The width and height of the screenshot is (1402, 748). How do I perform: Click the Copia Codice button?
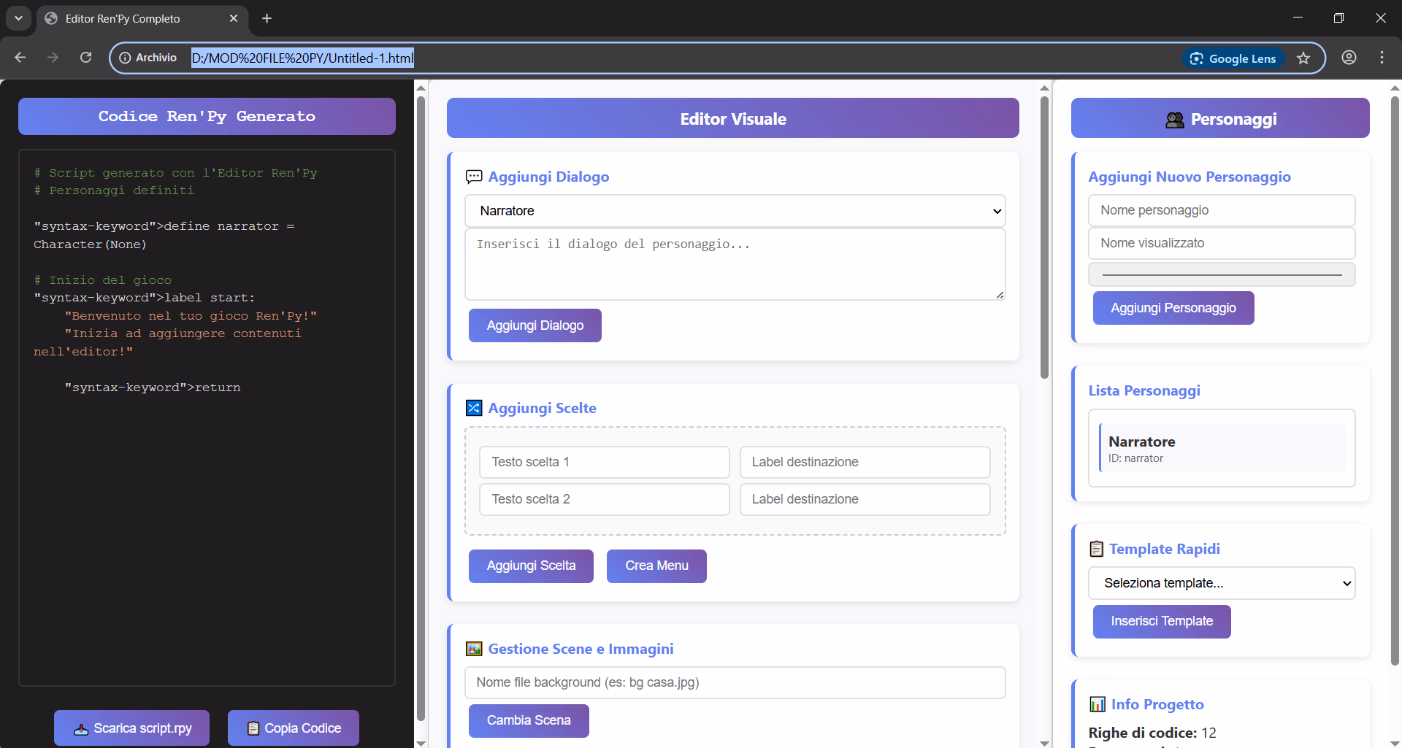point(294,728)
